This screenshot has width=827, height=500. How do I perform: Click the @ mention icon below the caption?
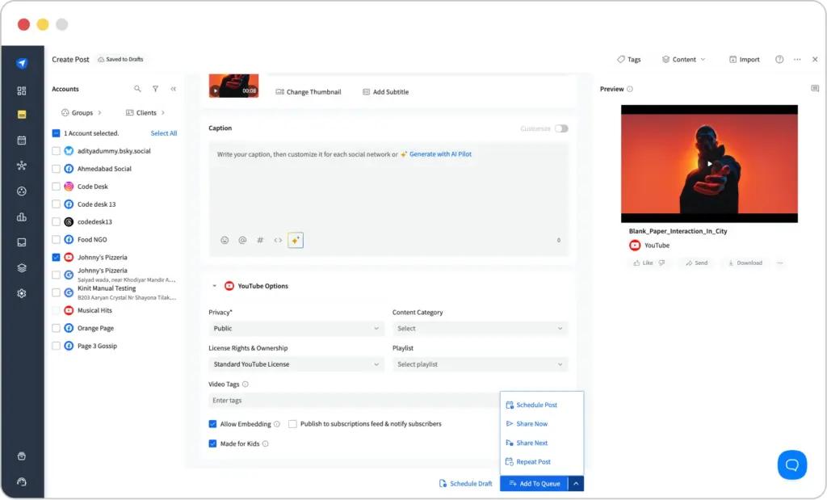point(242,240)
